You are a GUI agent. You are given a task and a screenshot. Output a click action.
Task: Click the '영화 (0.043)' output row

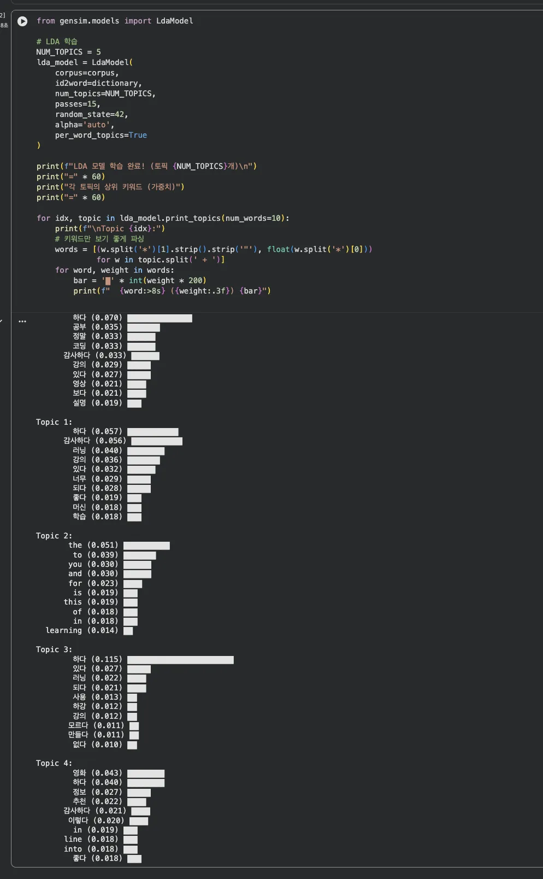[97, 773]
